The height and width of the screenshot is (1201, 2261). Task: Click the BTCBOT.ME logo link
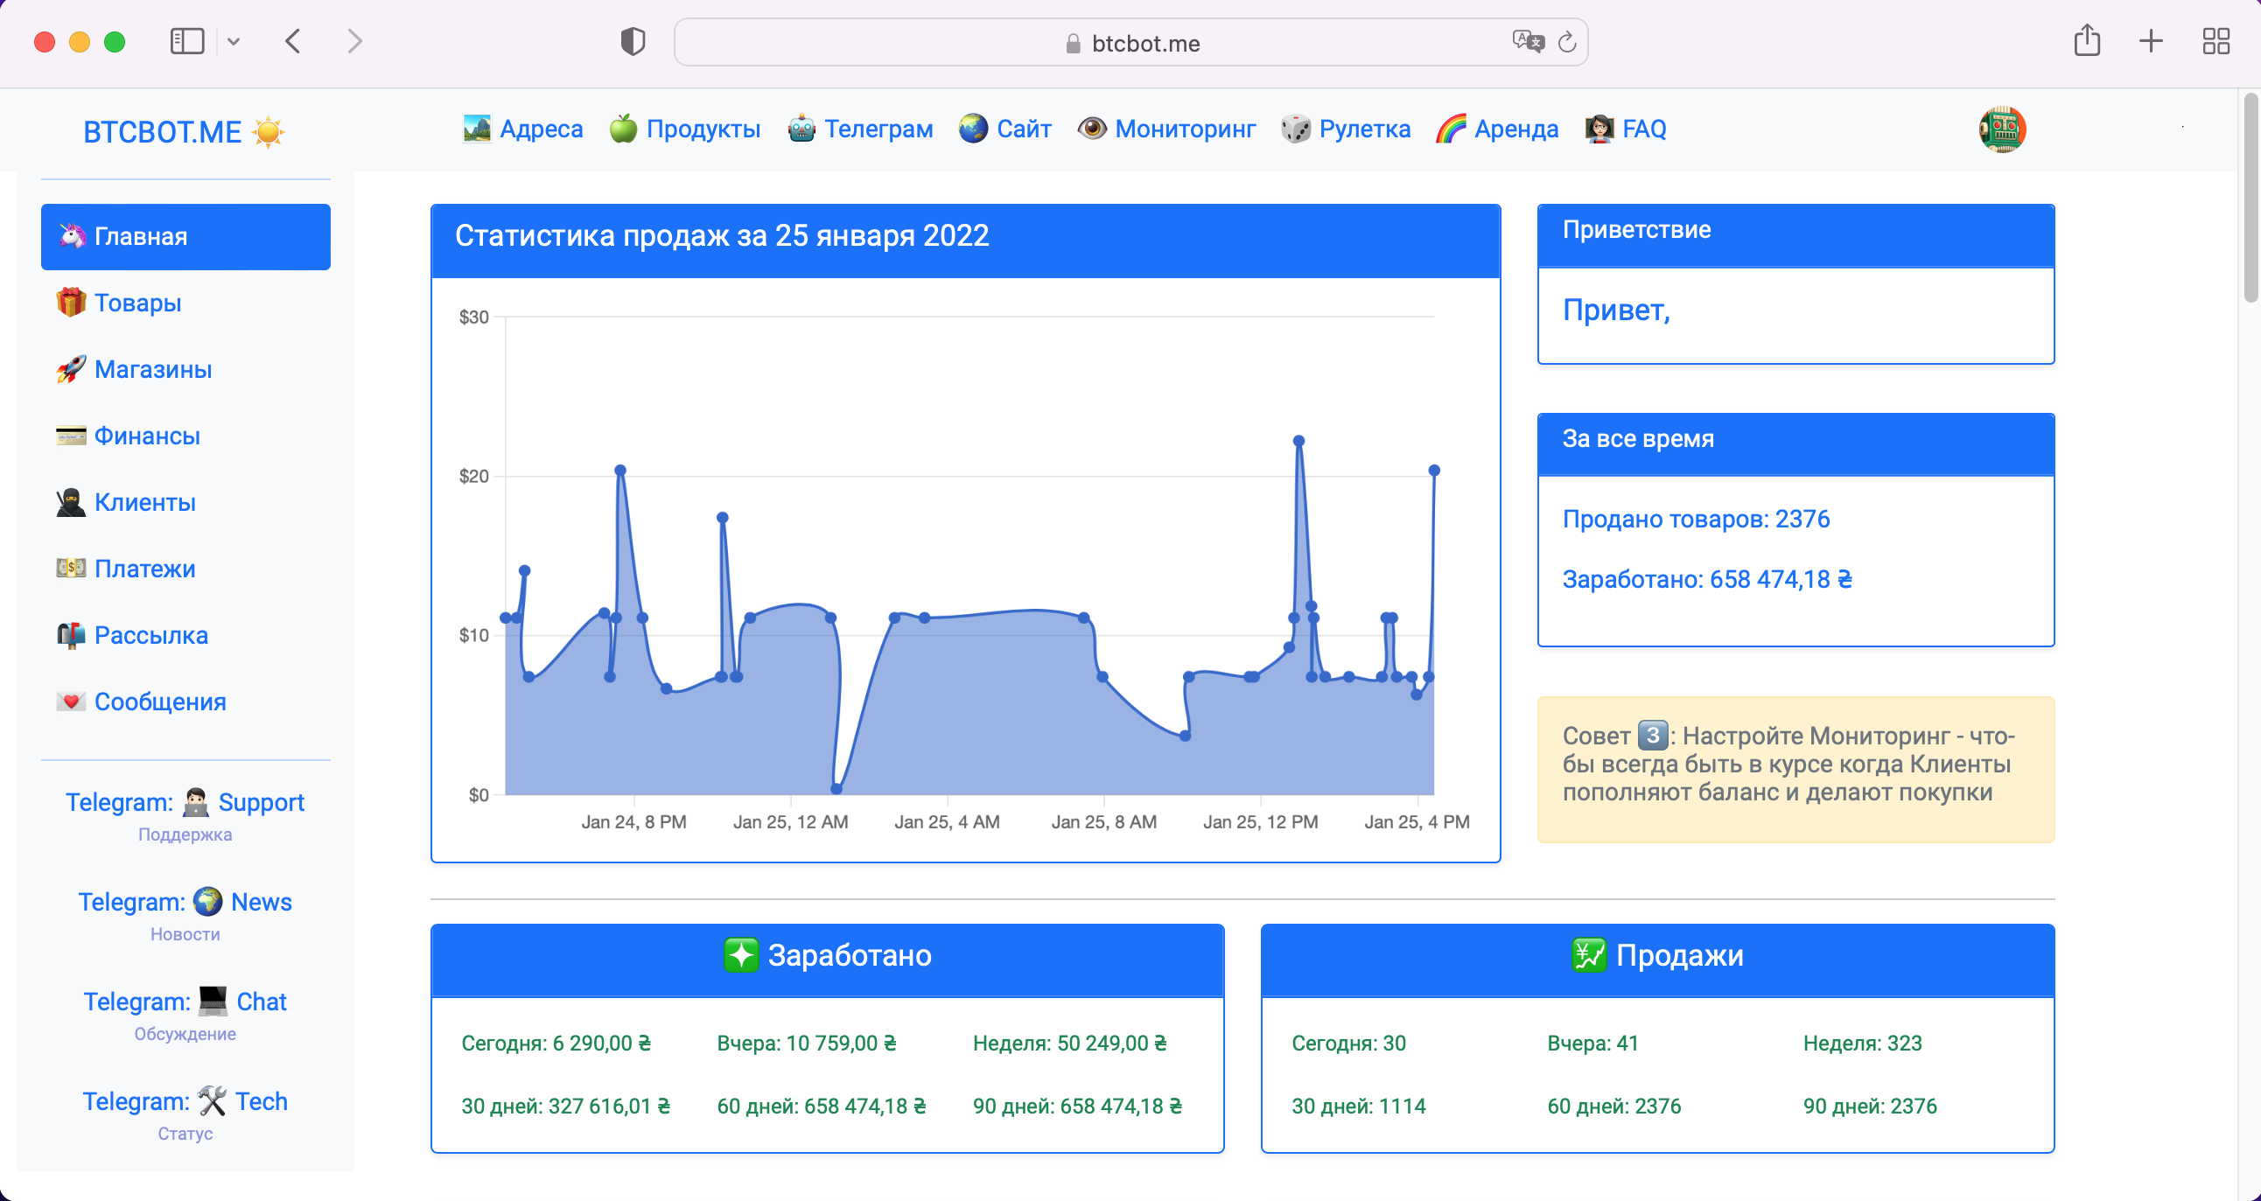tap(185, 131)
